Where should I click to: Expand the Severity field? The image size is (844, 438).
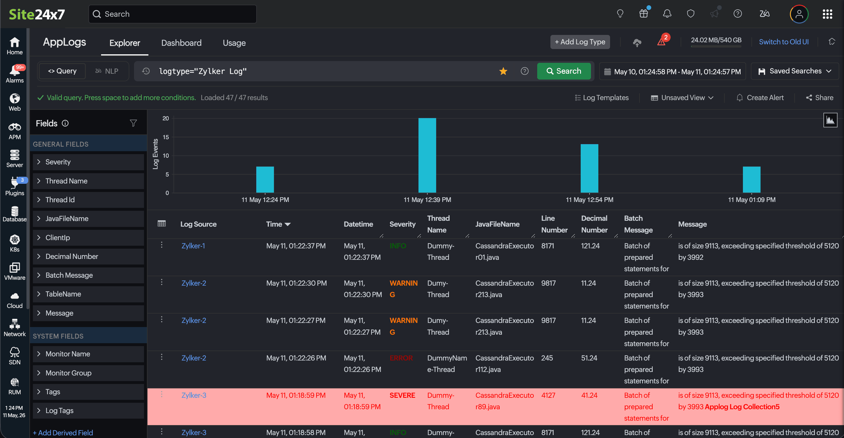click(x=88, y=162)
